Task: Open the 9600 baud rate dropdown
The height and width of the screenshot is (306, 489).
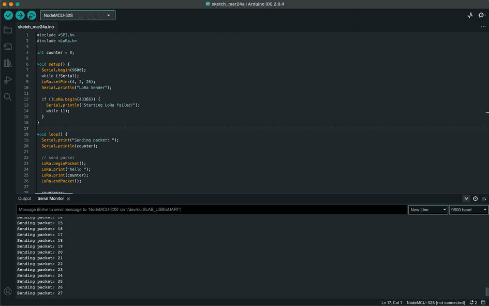Action: (469, 210)
